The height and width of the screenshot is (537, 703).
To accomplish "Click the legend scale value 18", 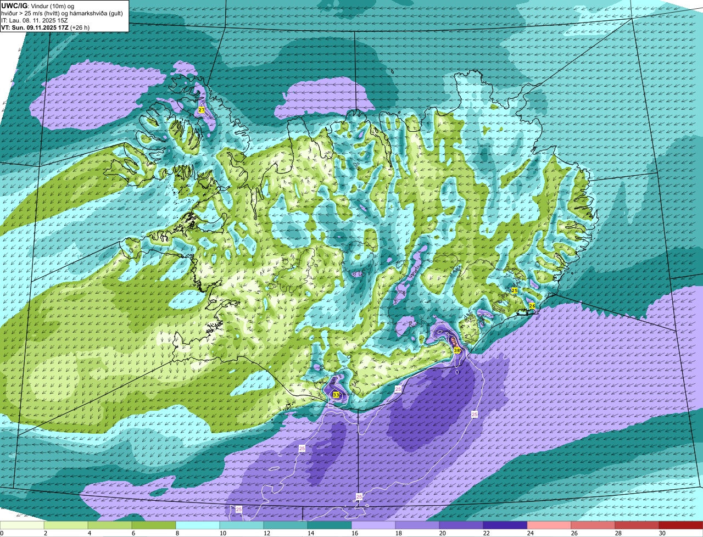I will (398, 533).
